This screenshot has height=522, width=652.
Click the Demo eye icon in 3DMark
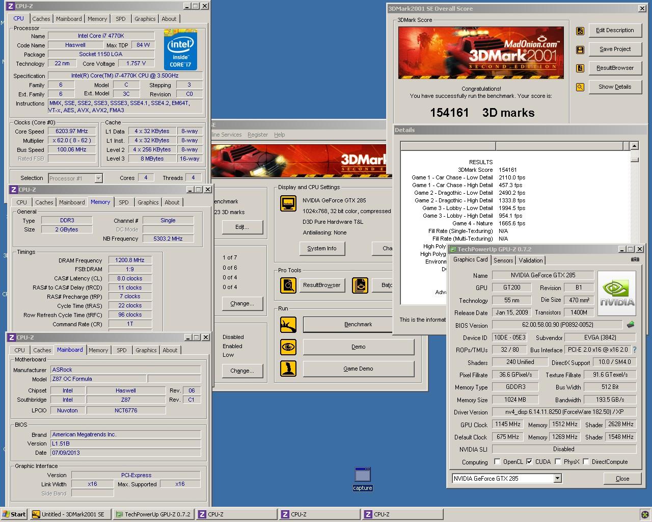coord(288,347)
